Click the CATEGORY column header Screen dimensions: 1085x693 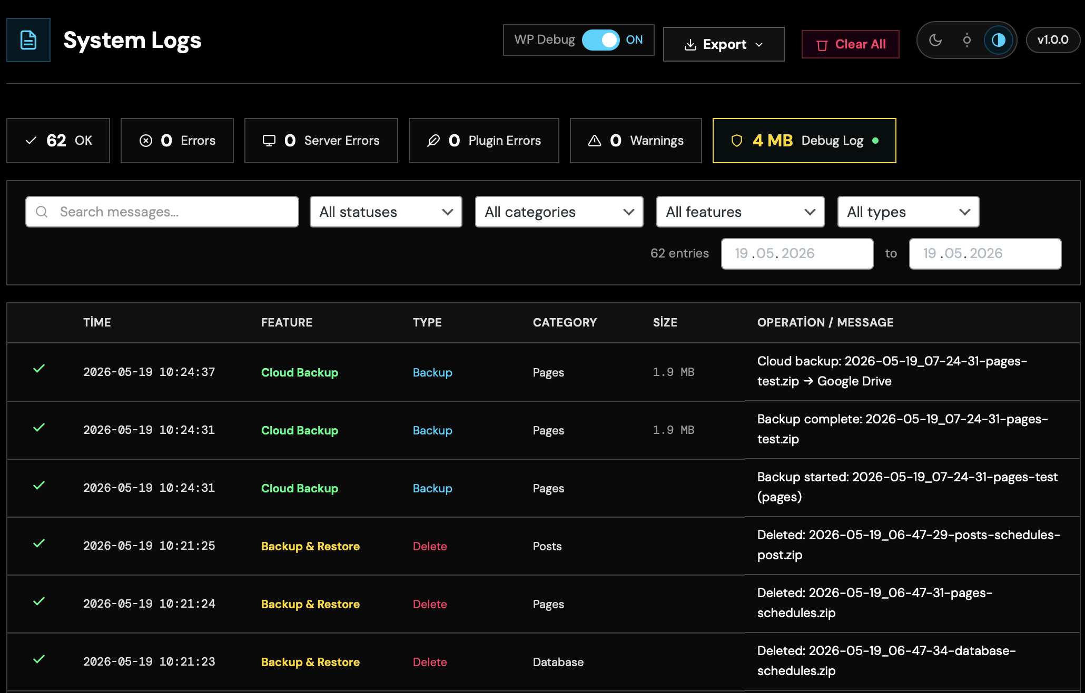pyautogui.click(x=565, y=322)
